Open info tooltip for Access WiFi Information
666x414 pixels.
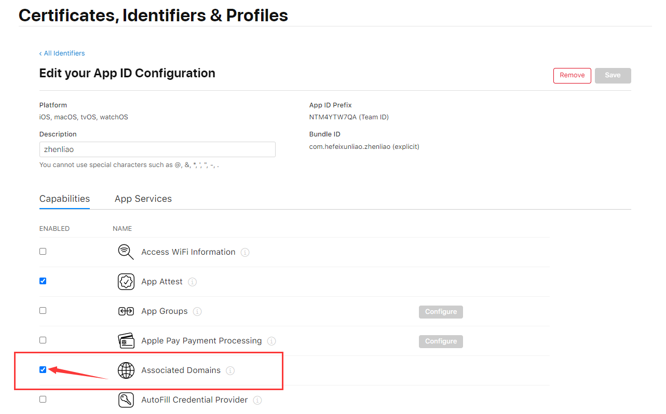(245, 253)
